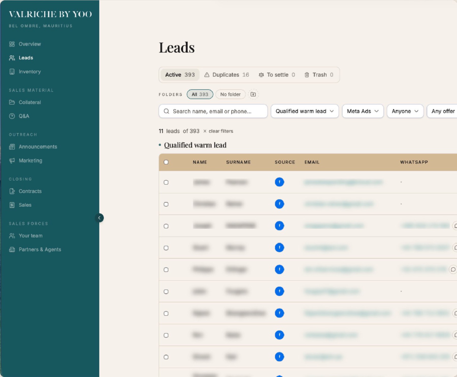Click the search magnifier icon
The image size is (457, 377).
pos(166,111)
